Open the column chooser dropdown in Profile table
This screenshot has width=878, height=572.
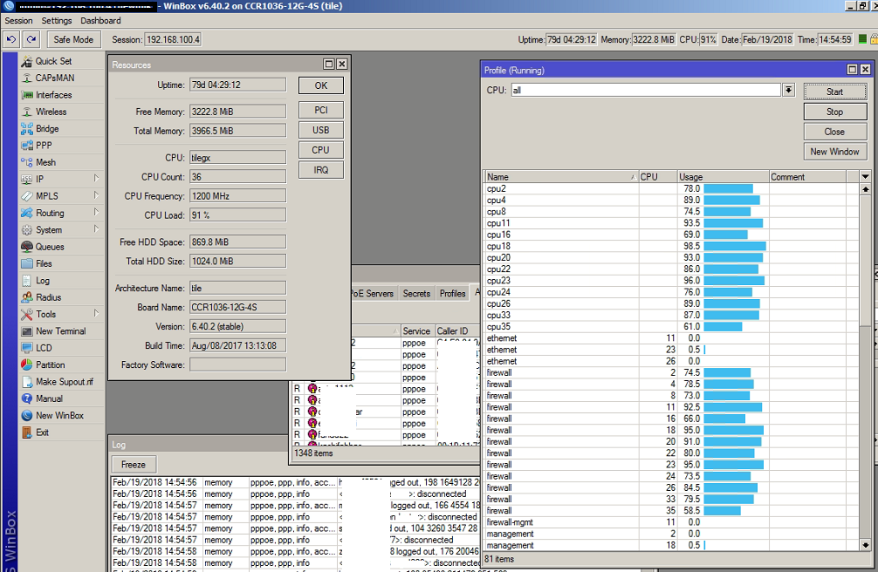(x=865, y=176)
